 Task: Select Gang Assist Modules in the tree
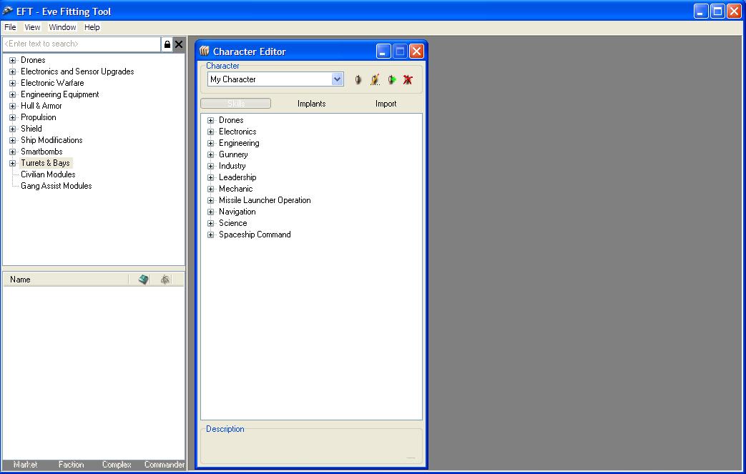click(x=56, y=186)
